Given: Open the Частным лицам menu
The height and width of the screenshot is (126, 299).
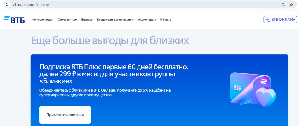Looking at the screenshot, I should pos(43,20).
